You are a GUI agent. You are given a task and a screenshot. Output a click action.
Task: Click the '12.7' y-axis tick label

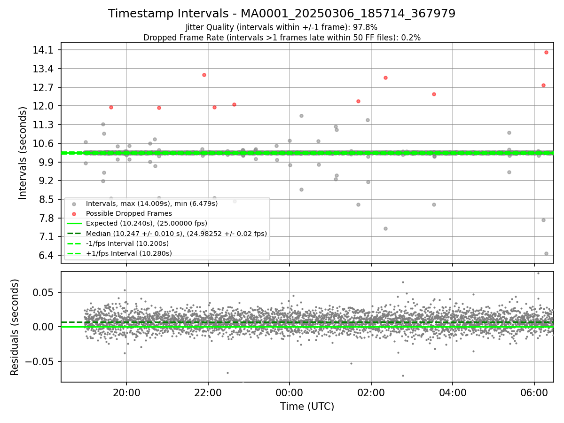(x=43, y=87)
